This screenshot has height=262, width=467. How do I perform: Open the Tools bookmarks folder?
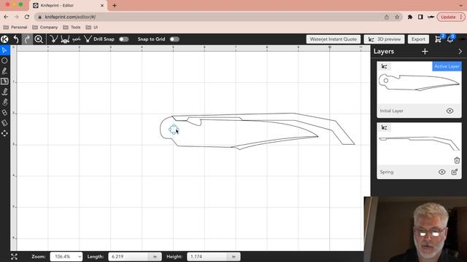click(x=72, y=27)
